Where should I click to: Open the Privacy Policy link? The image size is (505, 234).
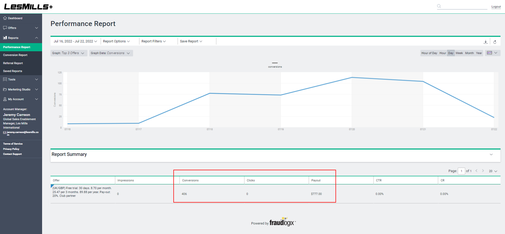[x=11, y=149]
